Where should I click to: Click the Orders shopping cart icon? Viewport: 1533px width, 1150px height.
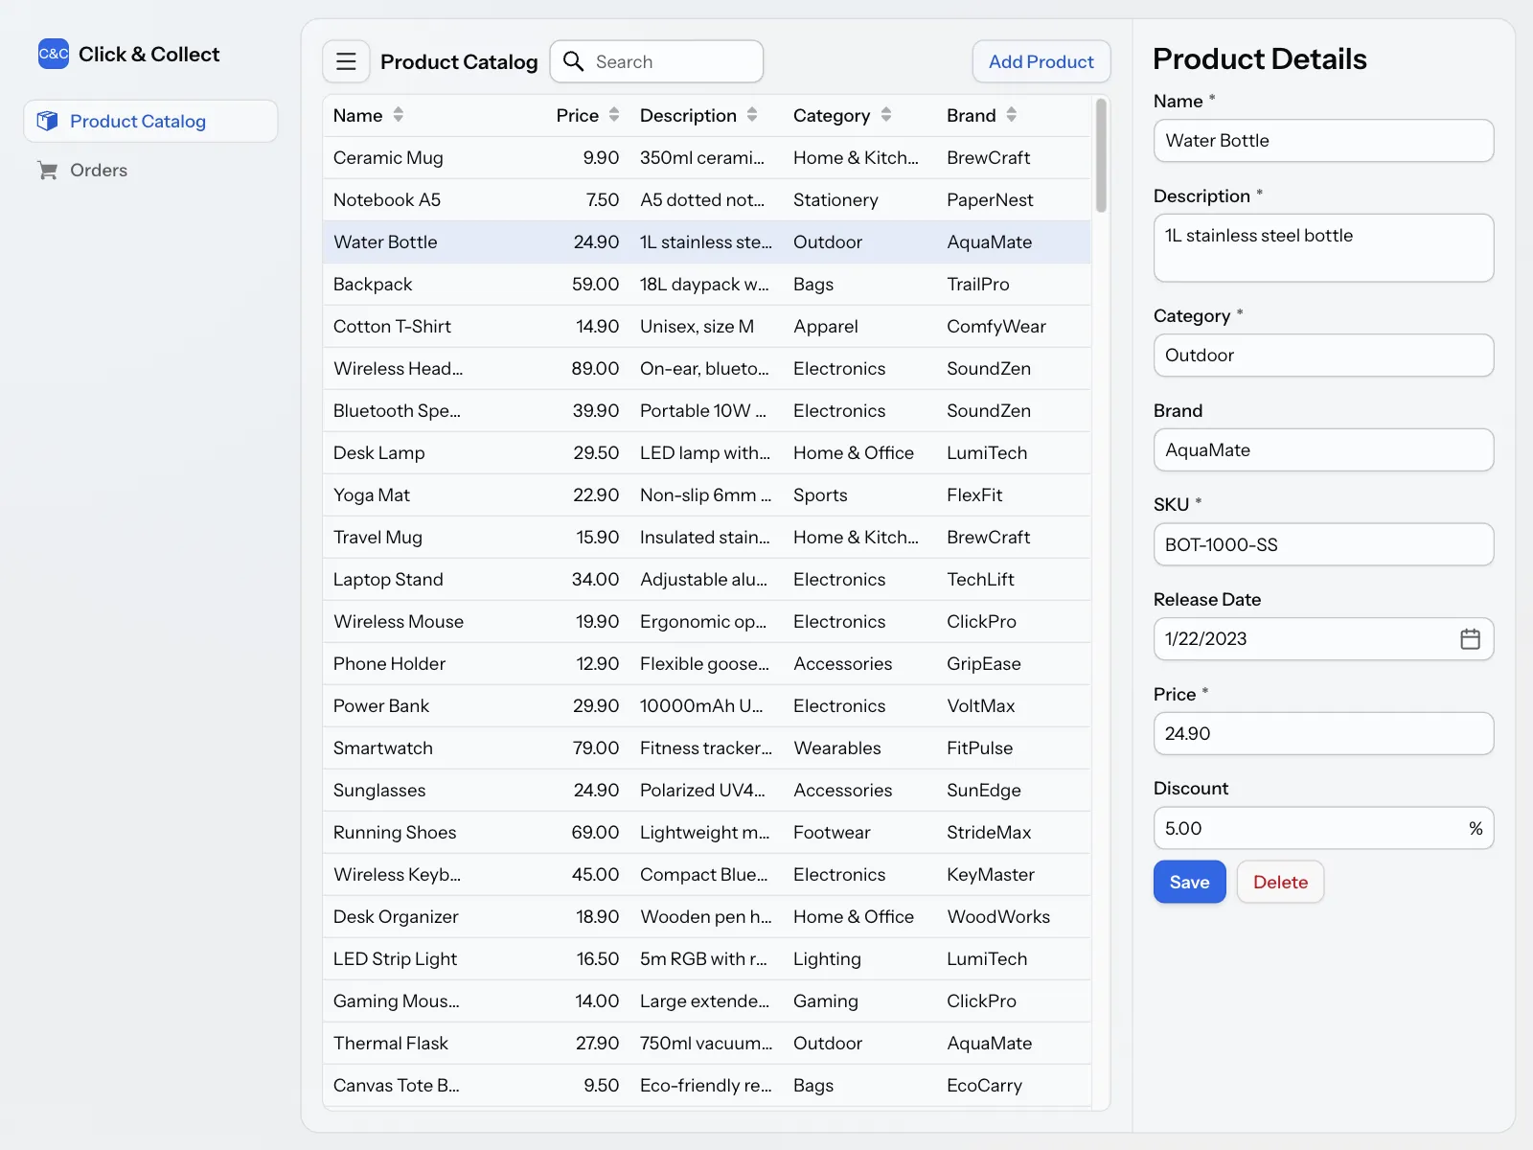click(47, 171)
